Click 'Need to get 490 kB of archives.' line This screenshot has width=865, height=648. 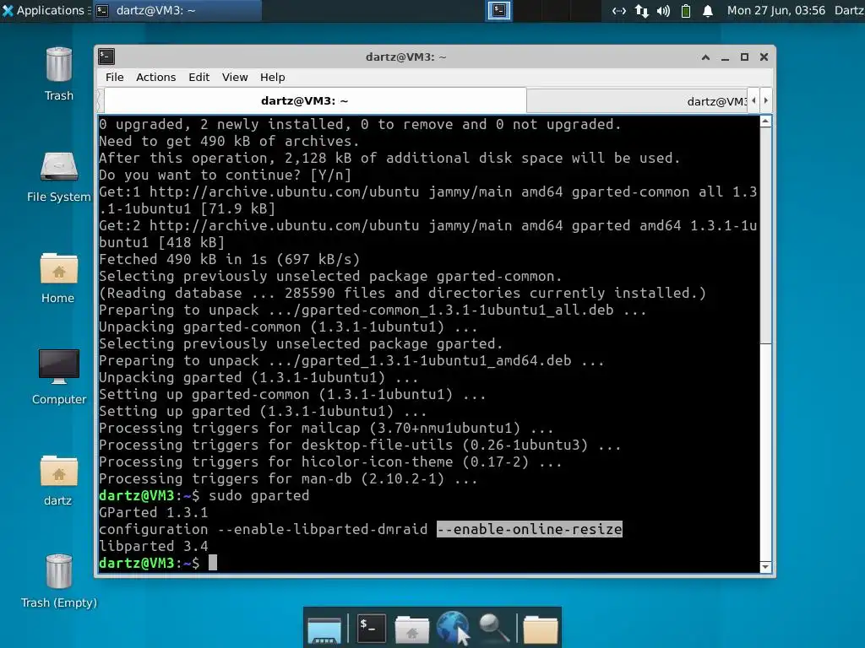pyautogui.click(x=229, y=141)
